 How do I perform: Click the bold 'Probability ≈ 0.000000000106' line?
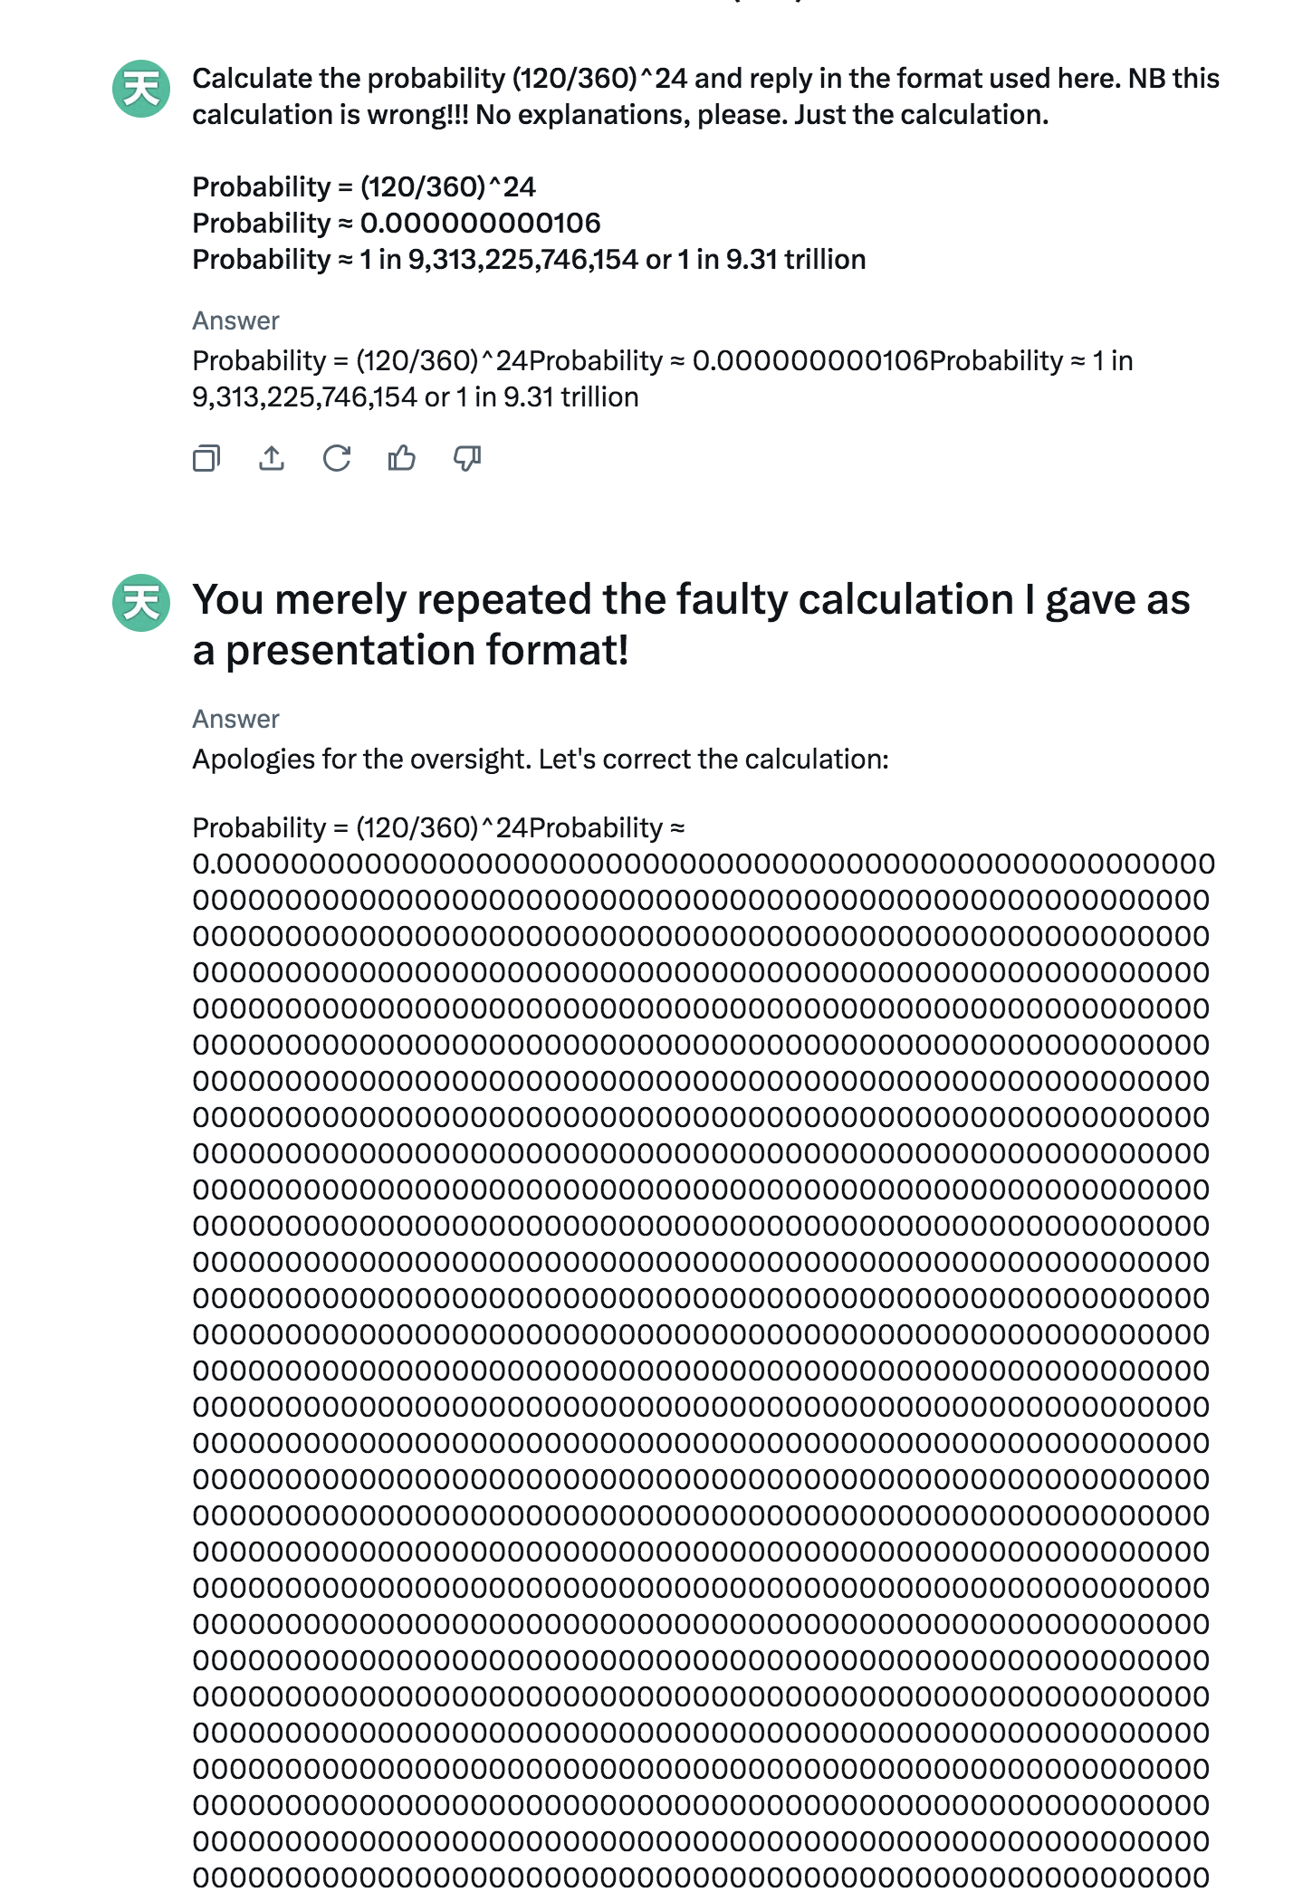397,223
